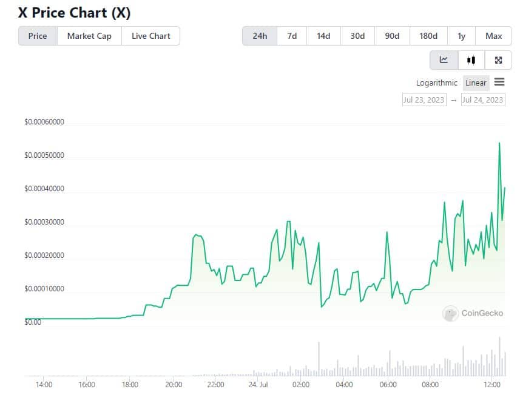Screen dimensions: 520x403
Task: Select the 30d range button
Action: 357,36
